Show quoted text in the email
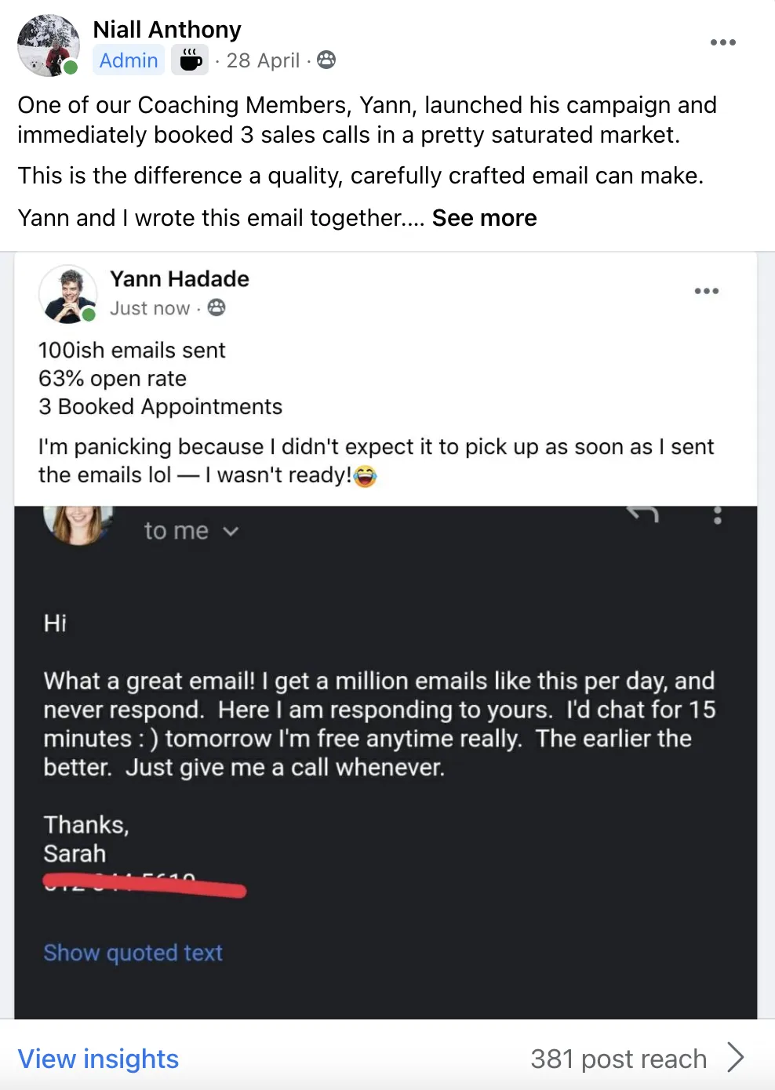This screenshot has width=775, height=1090. [x=133, y=953]
